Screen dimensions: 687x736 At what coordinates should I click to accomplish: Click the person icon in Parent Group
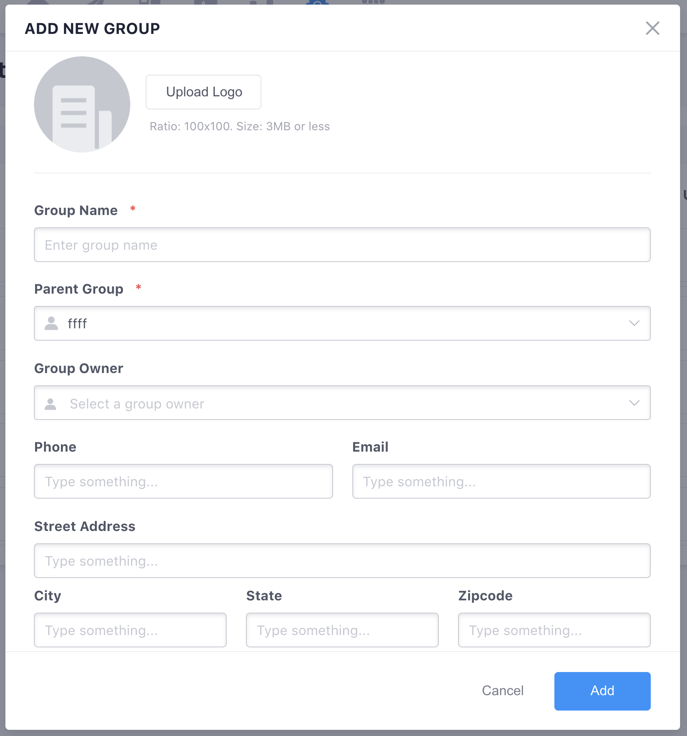click(x=51, y=323)
